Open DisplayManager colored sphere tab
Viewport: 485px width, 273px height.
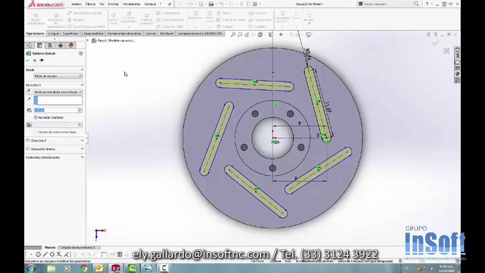coord(71,45)
